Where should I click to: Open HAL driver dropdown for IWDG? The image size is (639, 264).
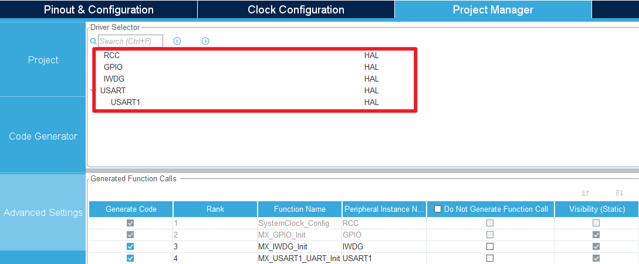[x=371, y=79]
